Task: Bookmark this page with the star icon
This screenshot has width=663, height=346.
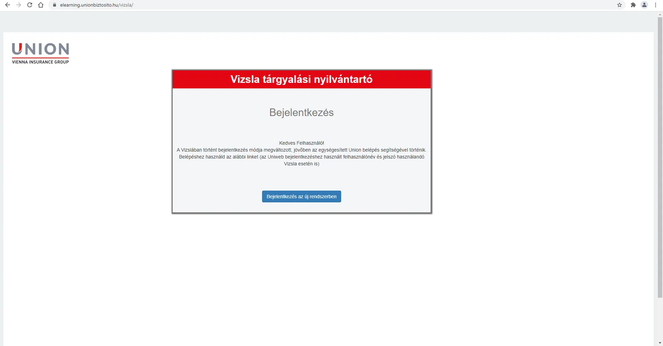Action: pyautogui.click(x=619, y=5)
